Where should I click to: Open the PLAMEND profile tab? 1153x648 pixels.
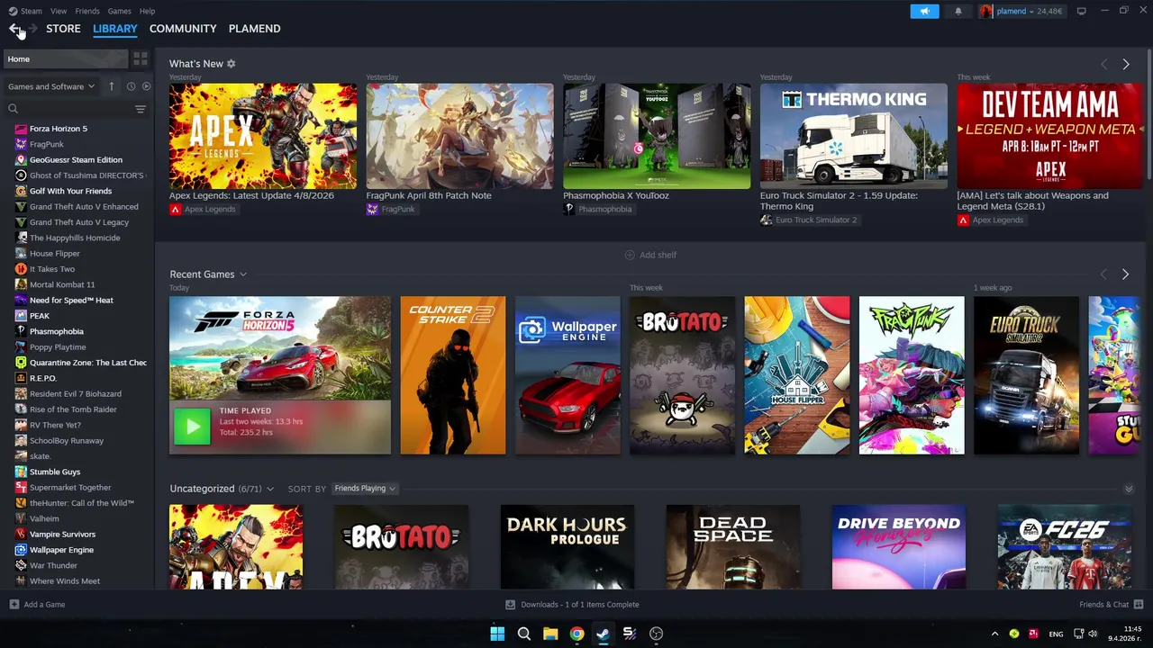[254, 29]
